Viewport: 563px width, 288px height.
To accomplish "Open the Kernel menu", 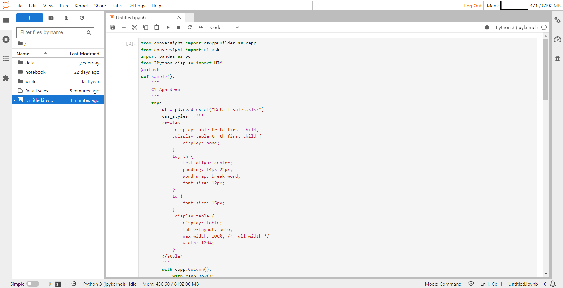I will (x=81, y=6).
